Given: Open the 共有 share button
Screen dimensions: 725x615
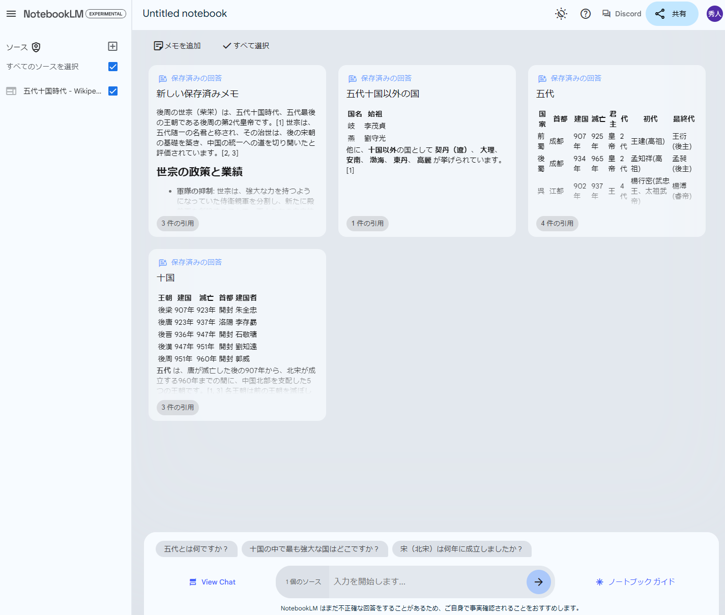Looking at the screenshot, I should click(x=672, y=14).
